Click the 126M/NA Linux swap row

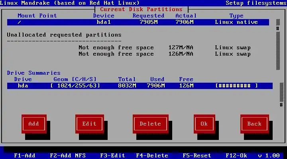click(x=165, y=54)
